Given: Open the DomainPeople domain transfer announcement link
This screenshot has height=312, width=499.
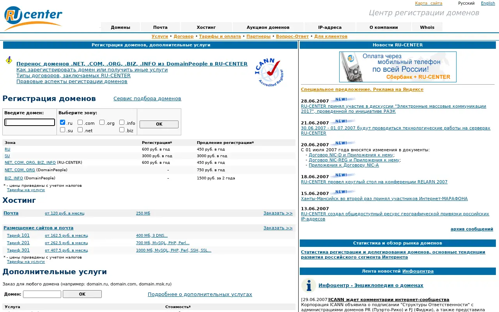Looking at the screenshot, I should pos(132,64).
